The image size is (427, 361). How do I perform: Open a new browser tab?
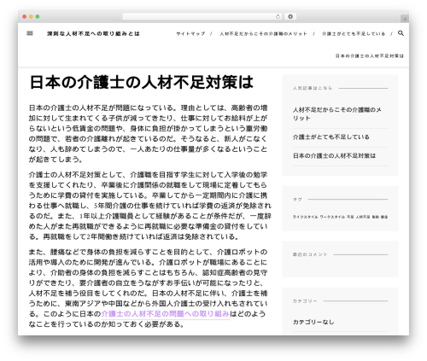[x=405, y=19]
